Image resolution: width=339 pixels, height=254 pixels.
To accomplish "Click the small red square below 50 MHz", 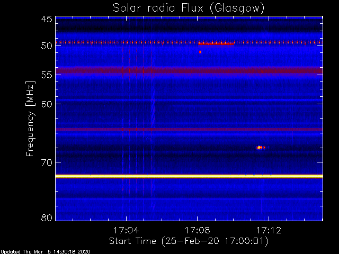I will 200,52.
